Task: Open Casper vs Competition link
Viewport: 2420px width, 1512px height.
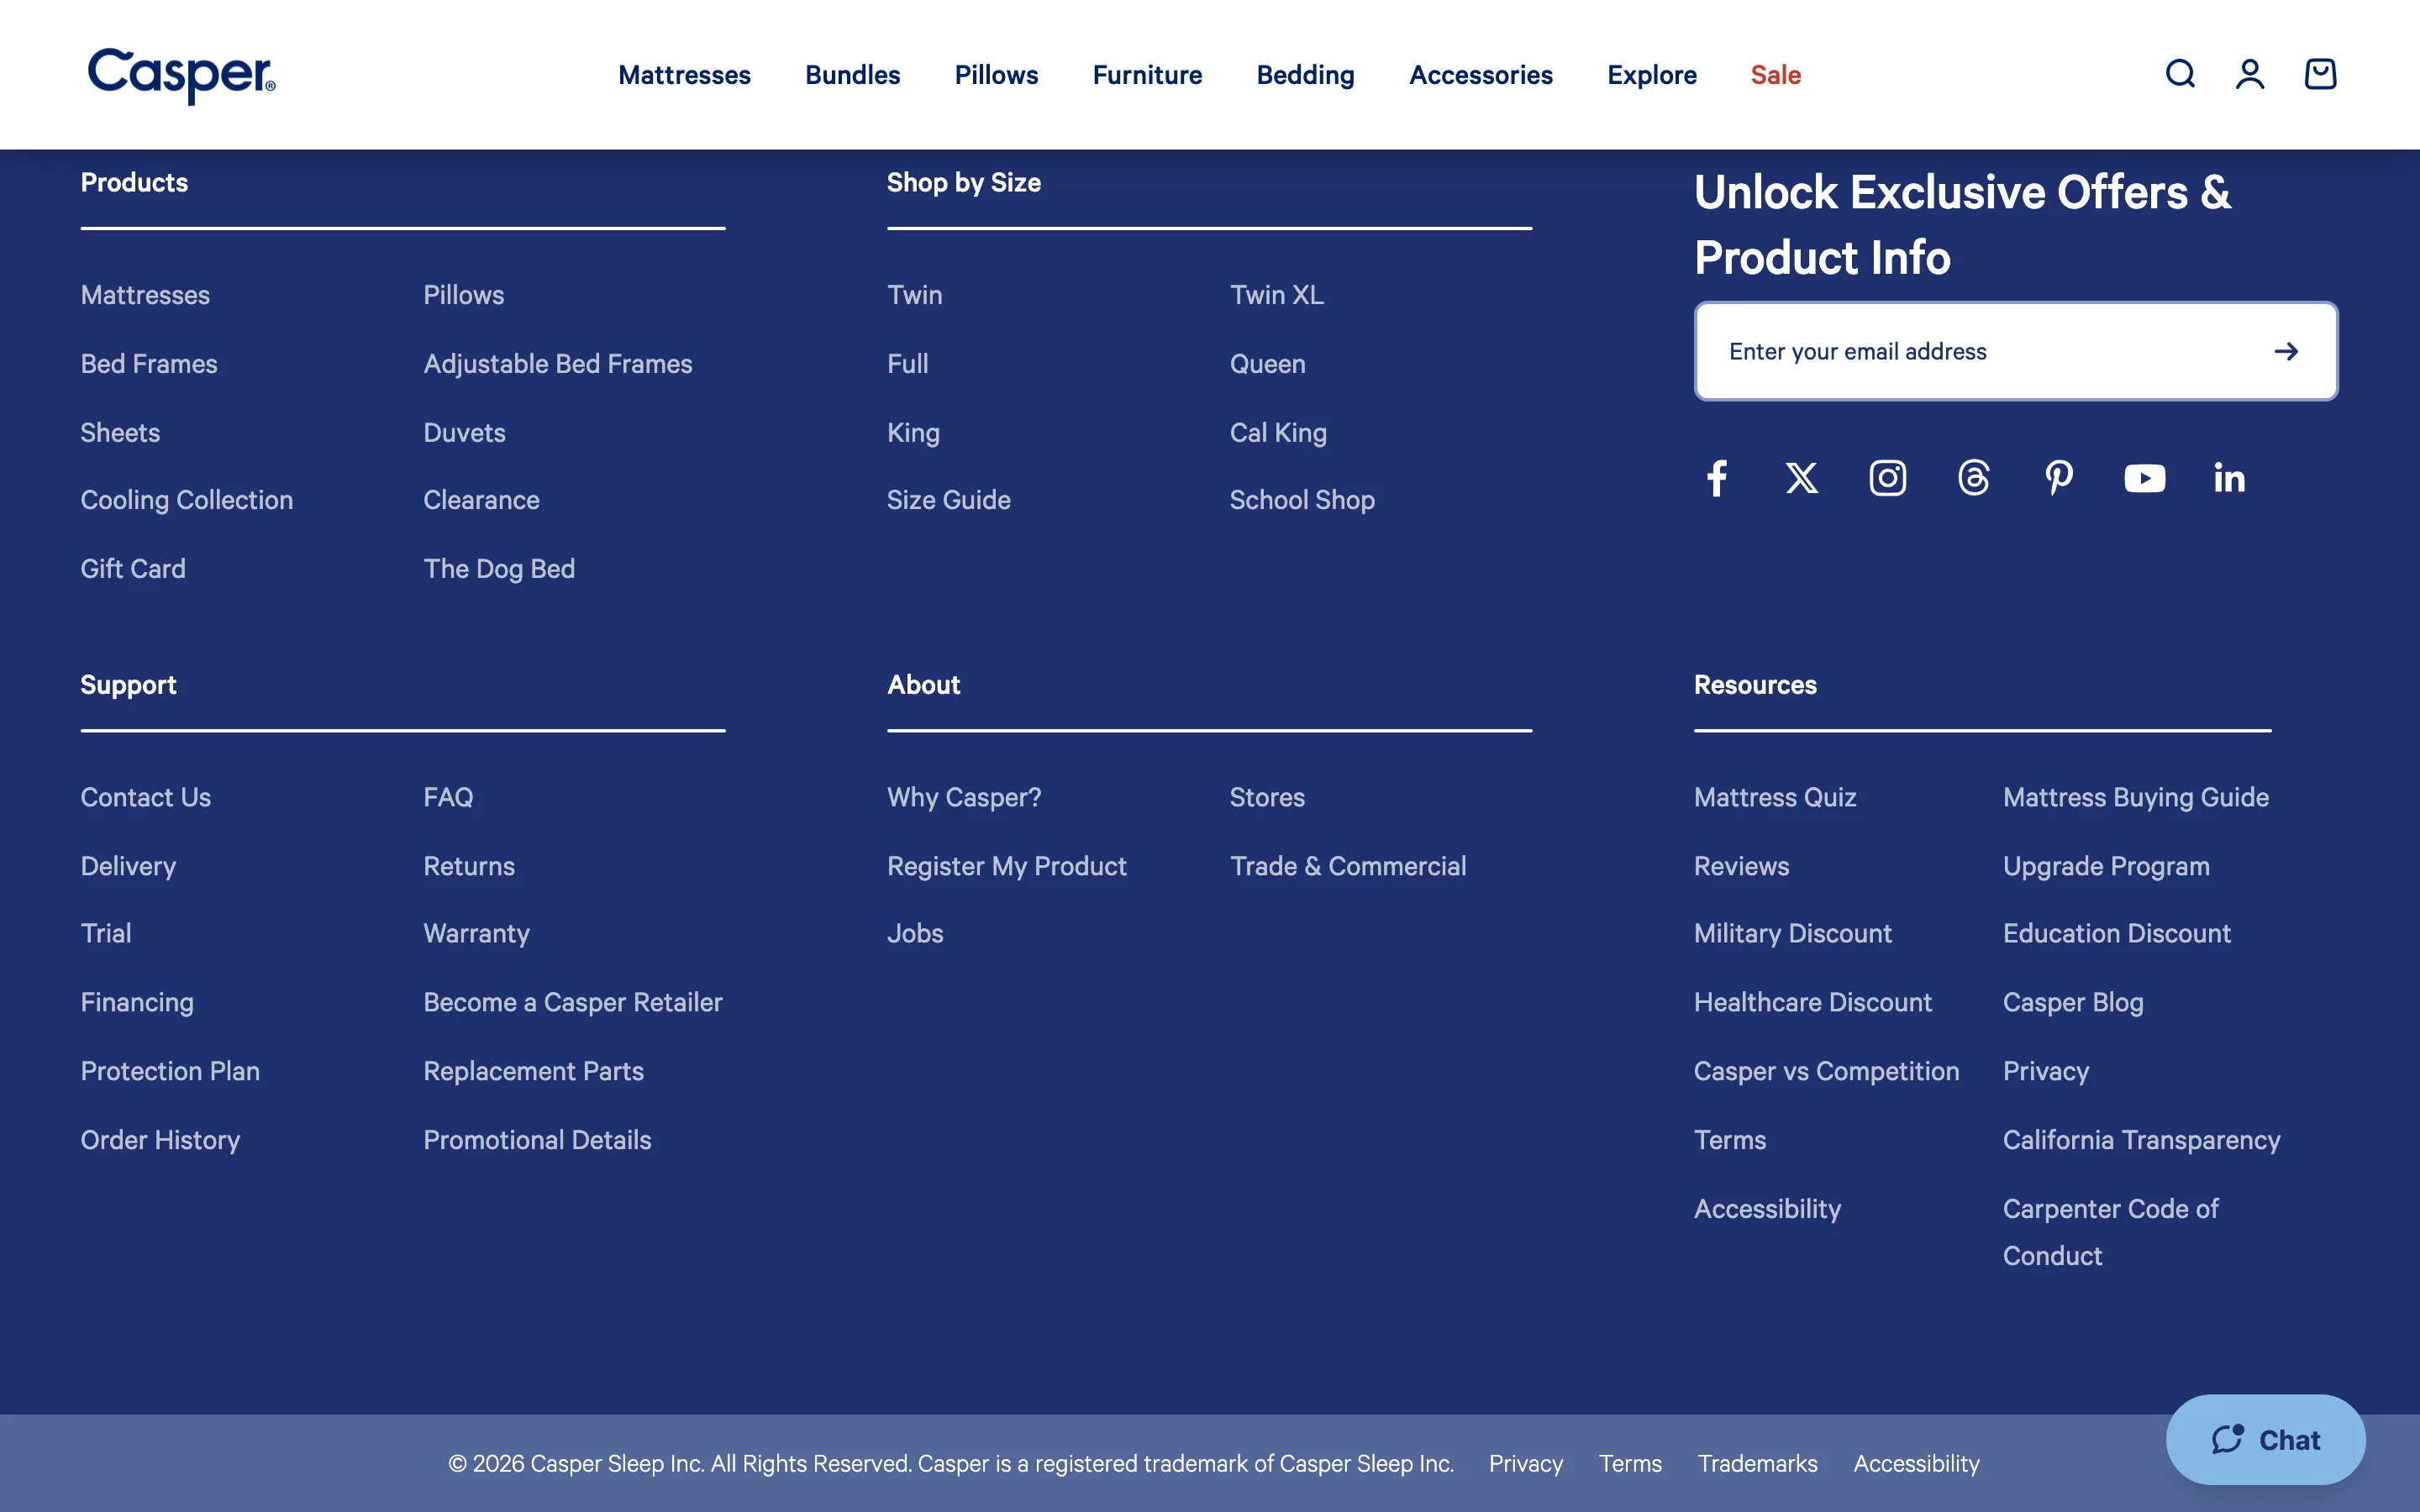Action: [x=1826, y=1071]
